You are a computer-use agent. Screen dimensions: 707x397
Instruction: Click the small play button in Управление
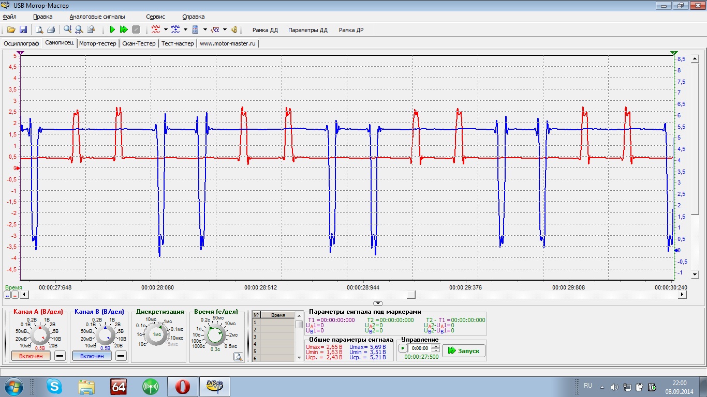click(403, 348)
